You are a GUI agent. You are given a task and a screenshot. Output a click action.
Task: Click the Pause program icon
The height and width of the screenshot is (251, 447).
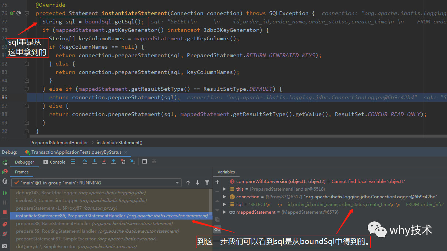pyautogui.click(x=5, y=202)
